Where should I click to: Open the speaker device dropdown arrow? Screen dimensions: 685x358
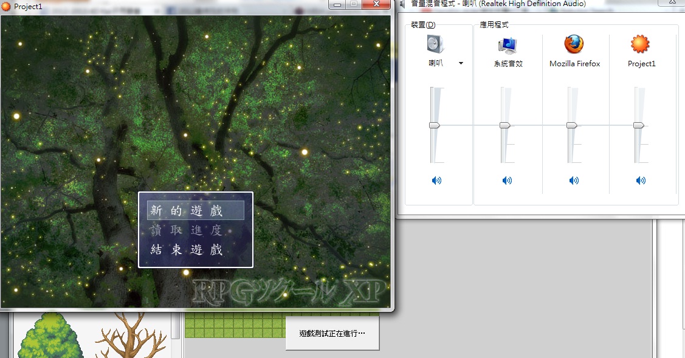coord(461,63)
